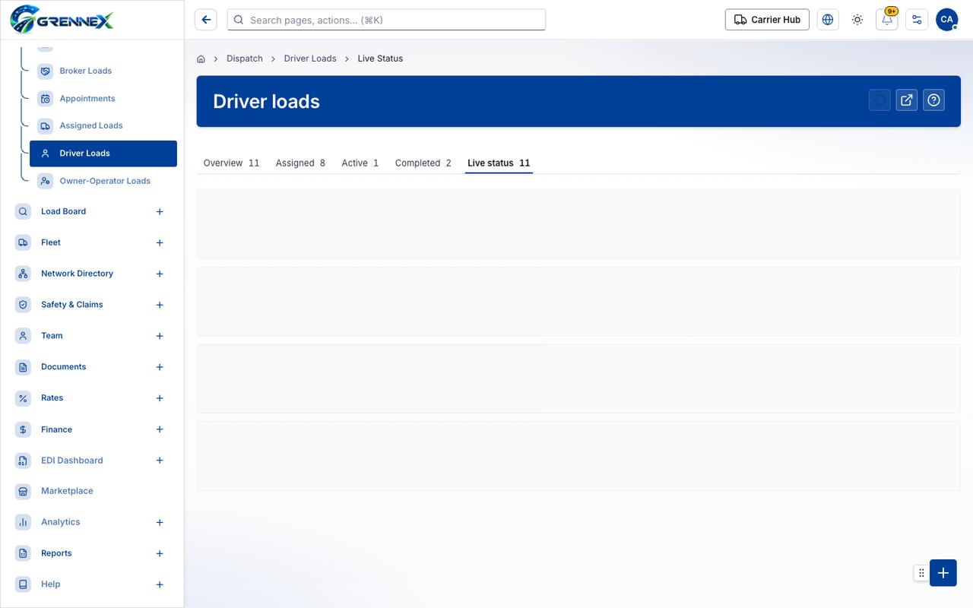The height and width of the screenshot is (608, 973).
Task: Open external link icon in header
Action: point(907,100)
